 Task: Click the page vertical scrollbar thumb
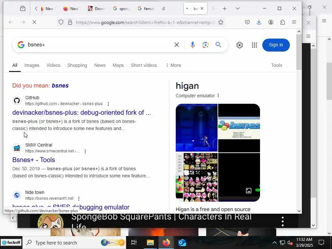[299, 52]
